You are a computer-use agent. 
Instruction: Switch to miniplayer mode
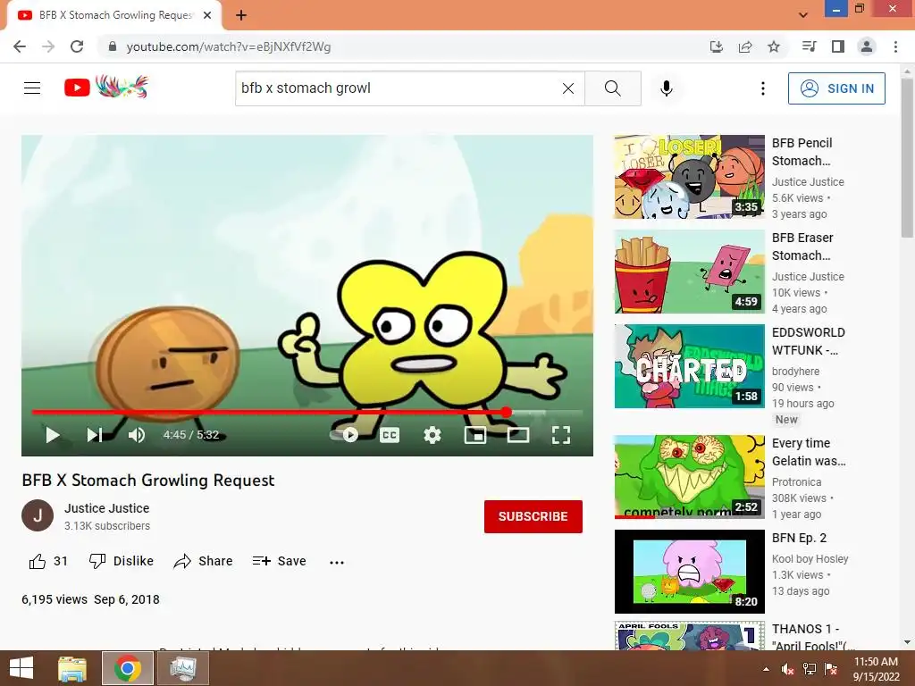click(475, 435)
